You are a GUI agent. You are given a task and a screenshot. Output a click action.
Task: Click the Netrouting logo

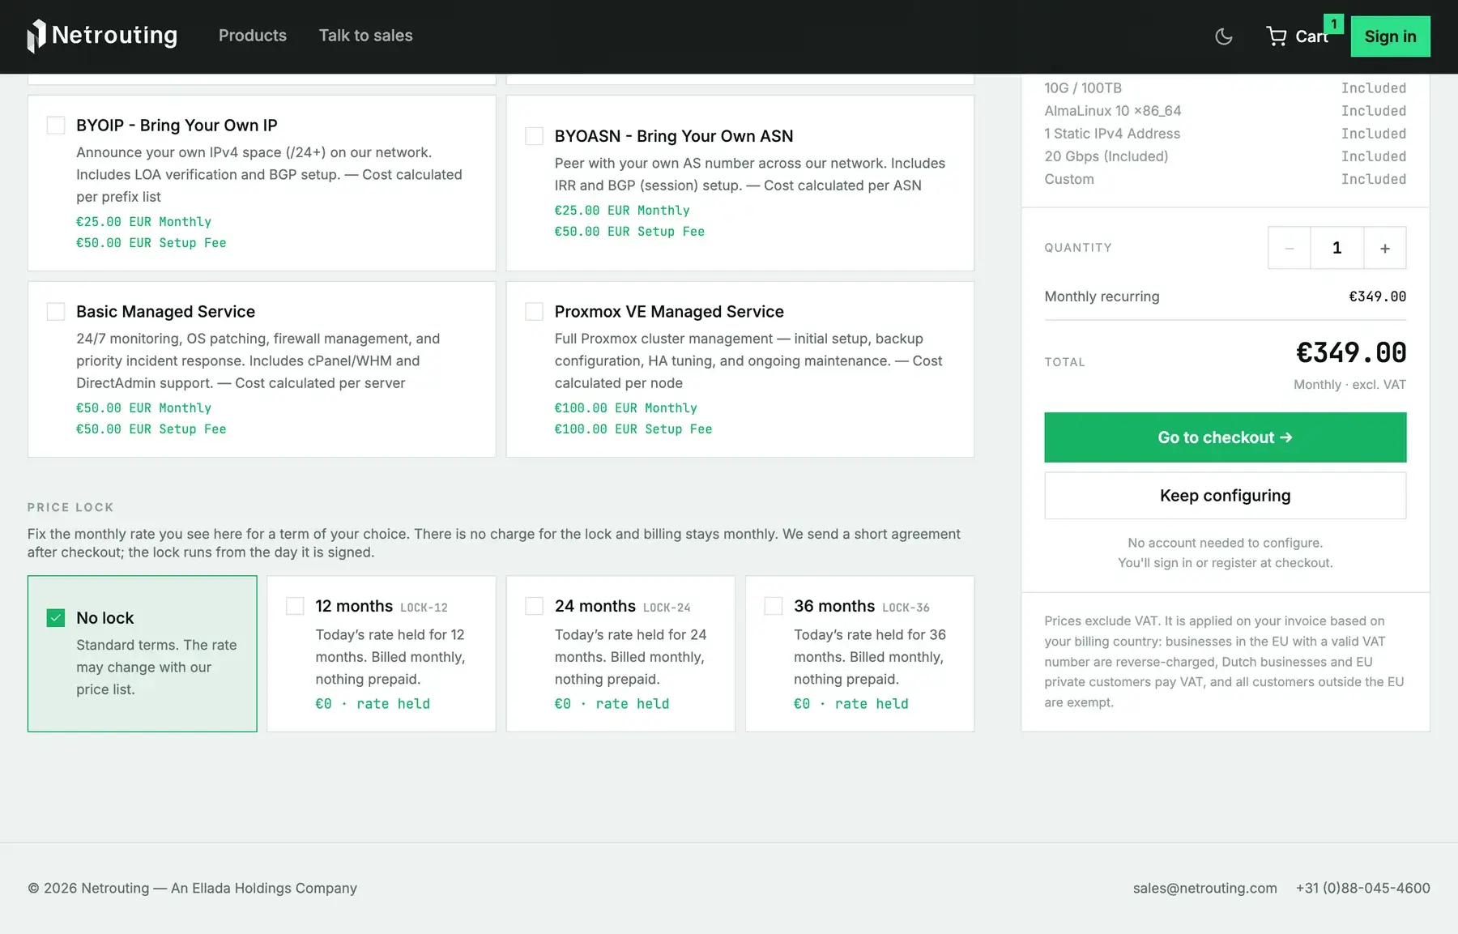102,36
